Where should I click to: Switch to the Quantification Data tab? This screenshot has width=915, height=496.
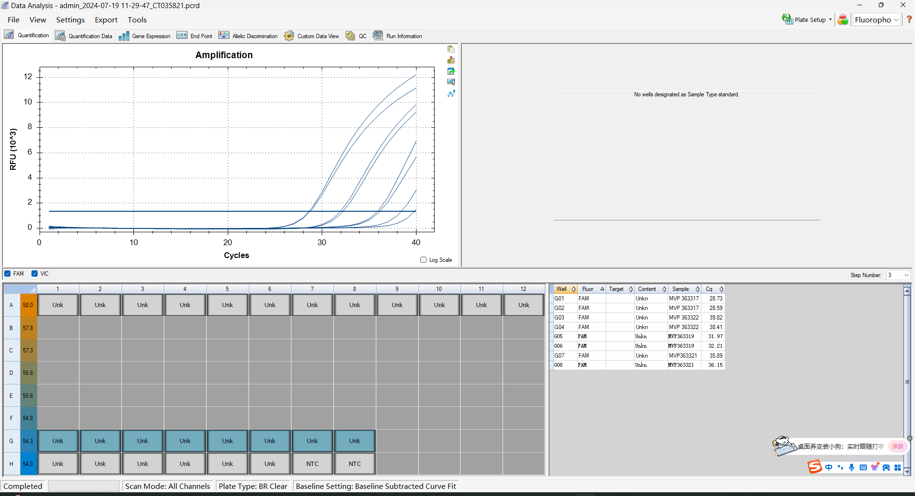coord(84,36)
